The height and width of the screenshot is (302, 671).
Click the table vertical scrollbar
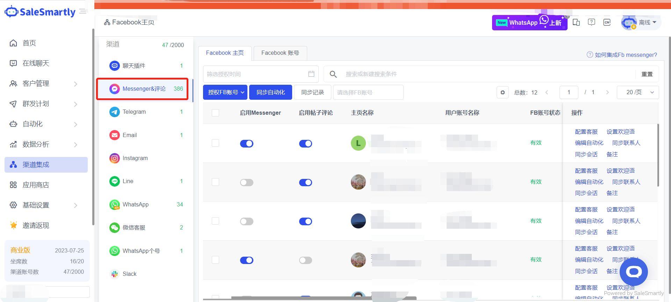[658, 155]
